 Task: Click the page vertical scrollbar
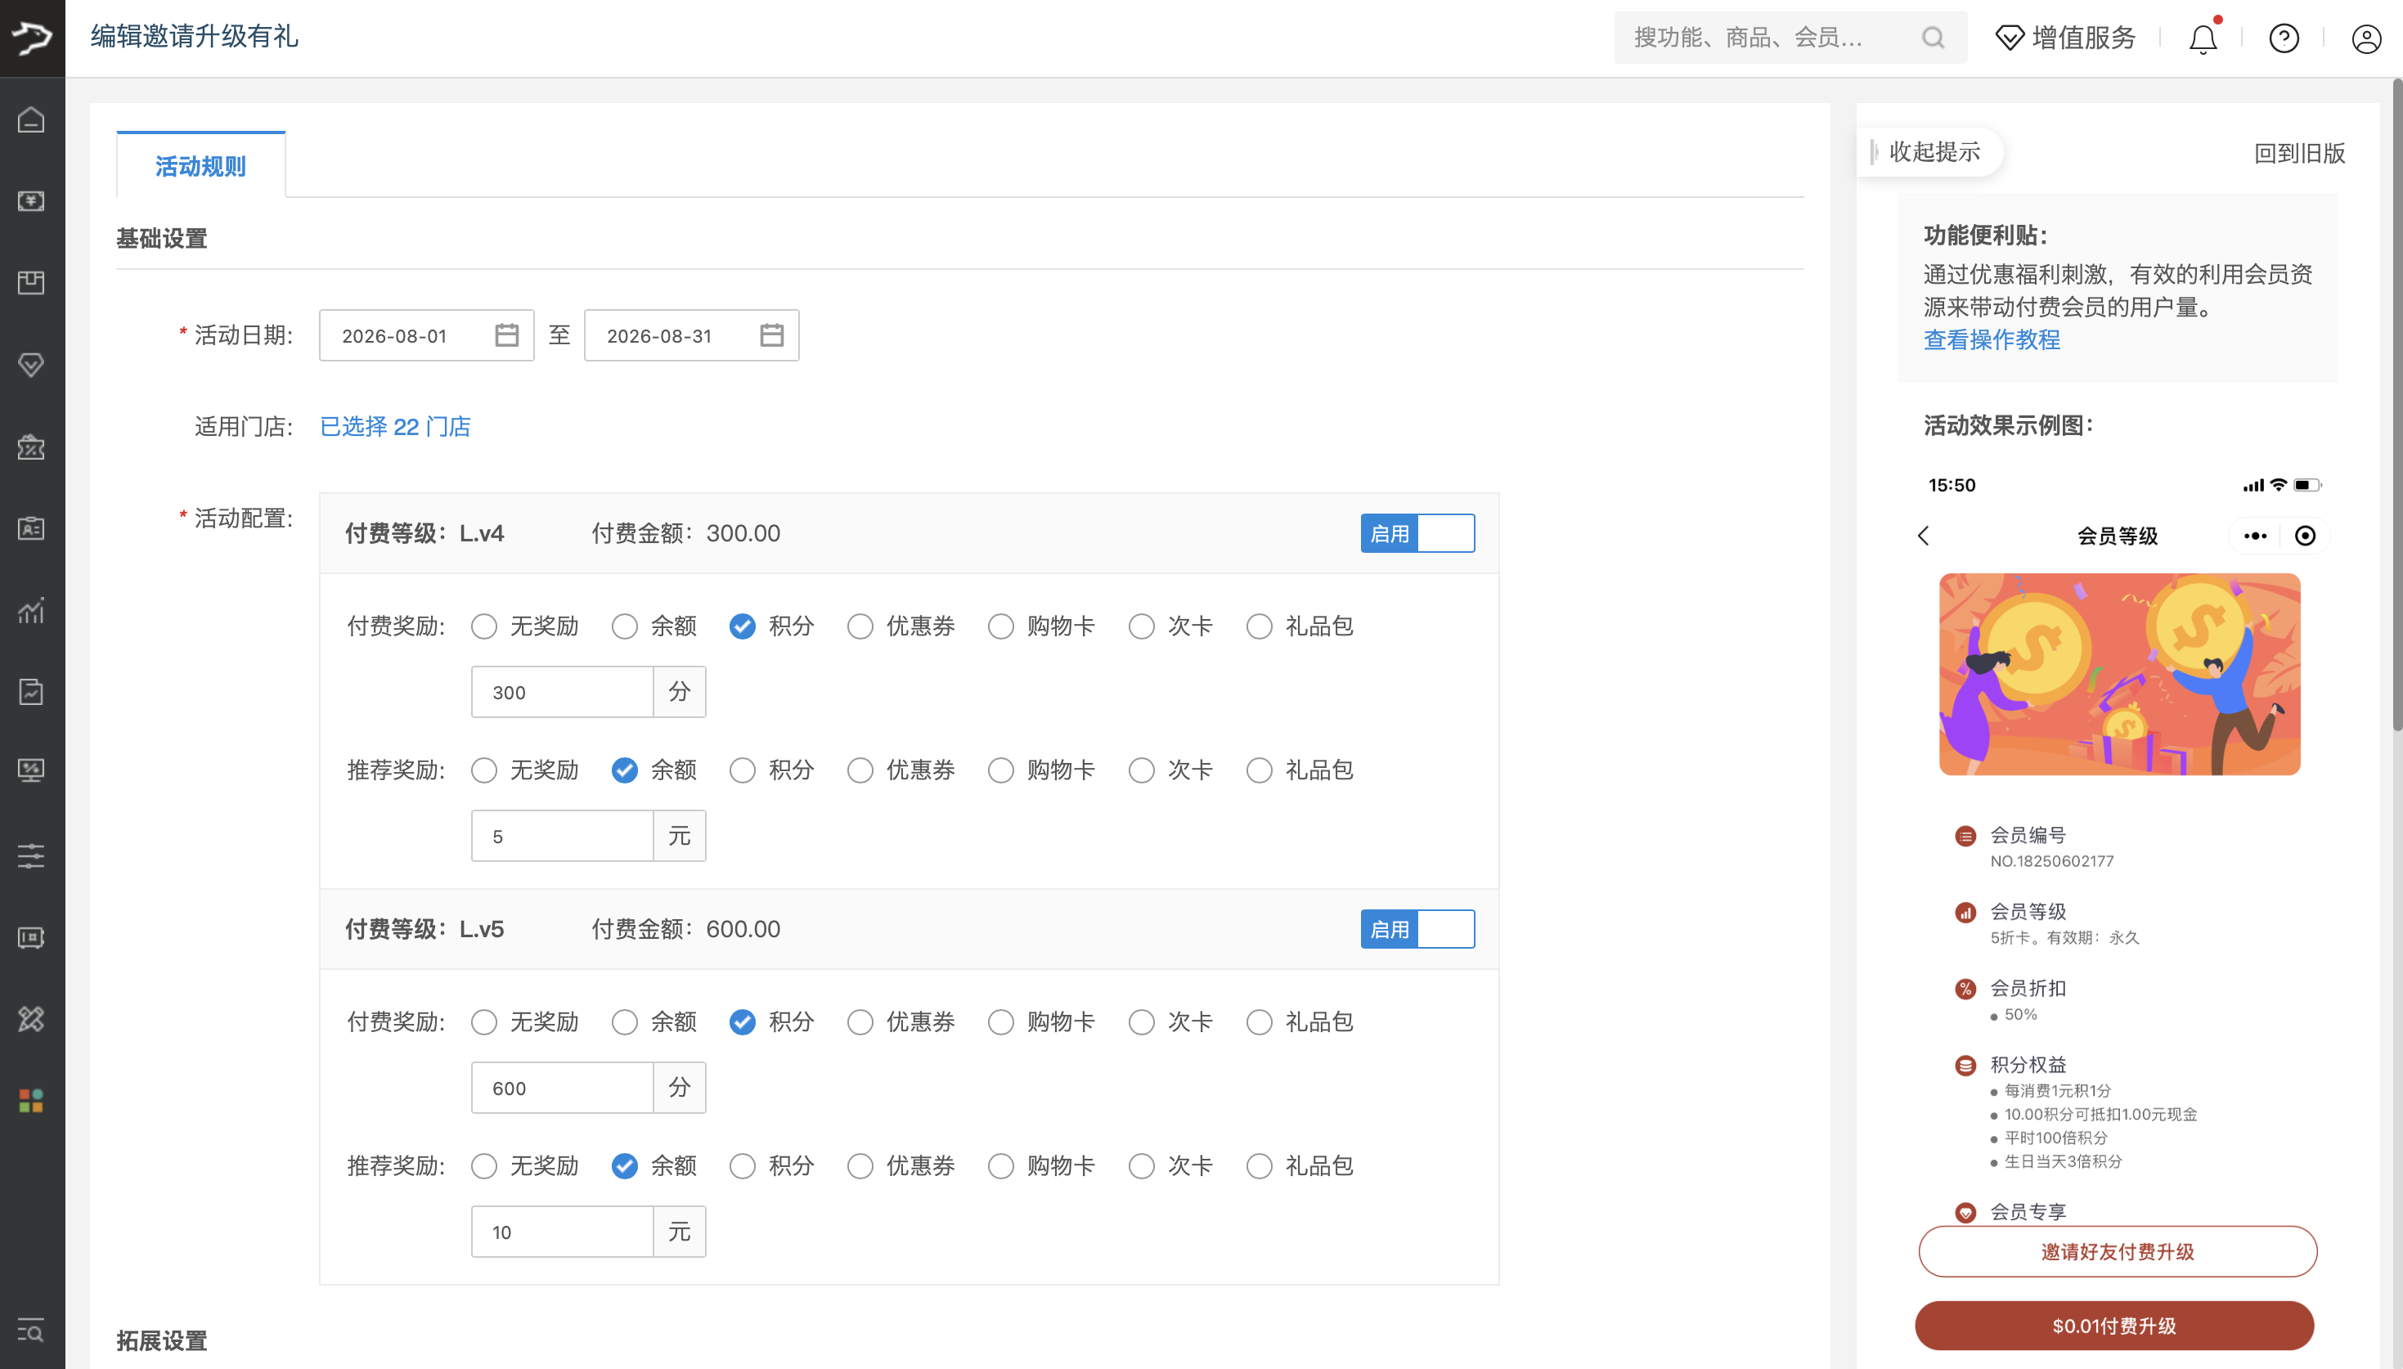click(2397, 404)
